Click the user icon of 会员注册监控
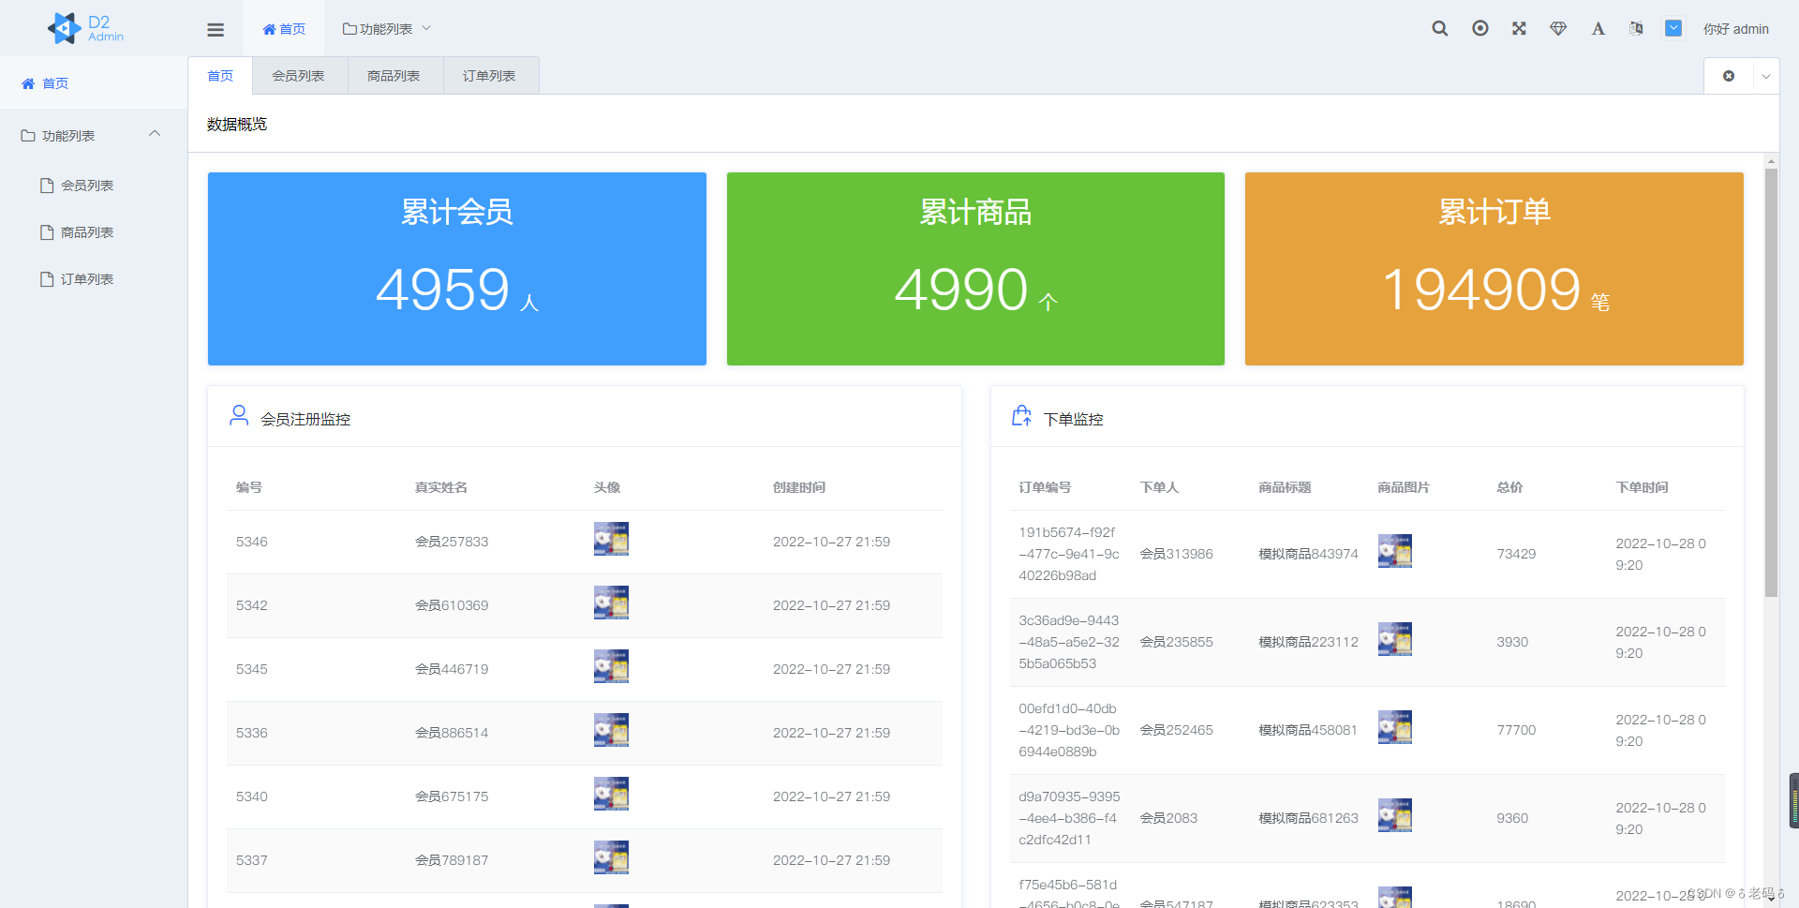The height and width of the screenshot is (908, 1799). click(239, 415)
